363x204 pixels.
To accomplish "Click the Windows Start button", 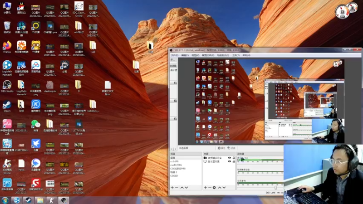I will point(5,200).
